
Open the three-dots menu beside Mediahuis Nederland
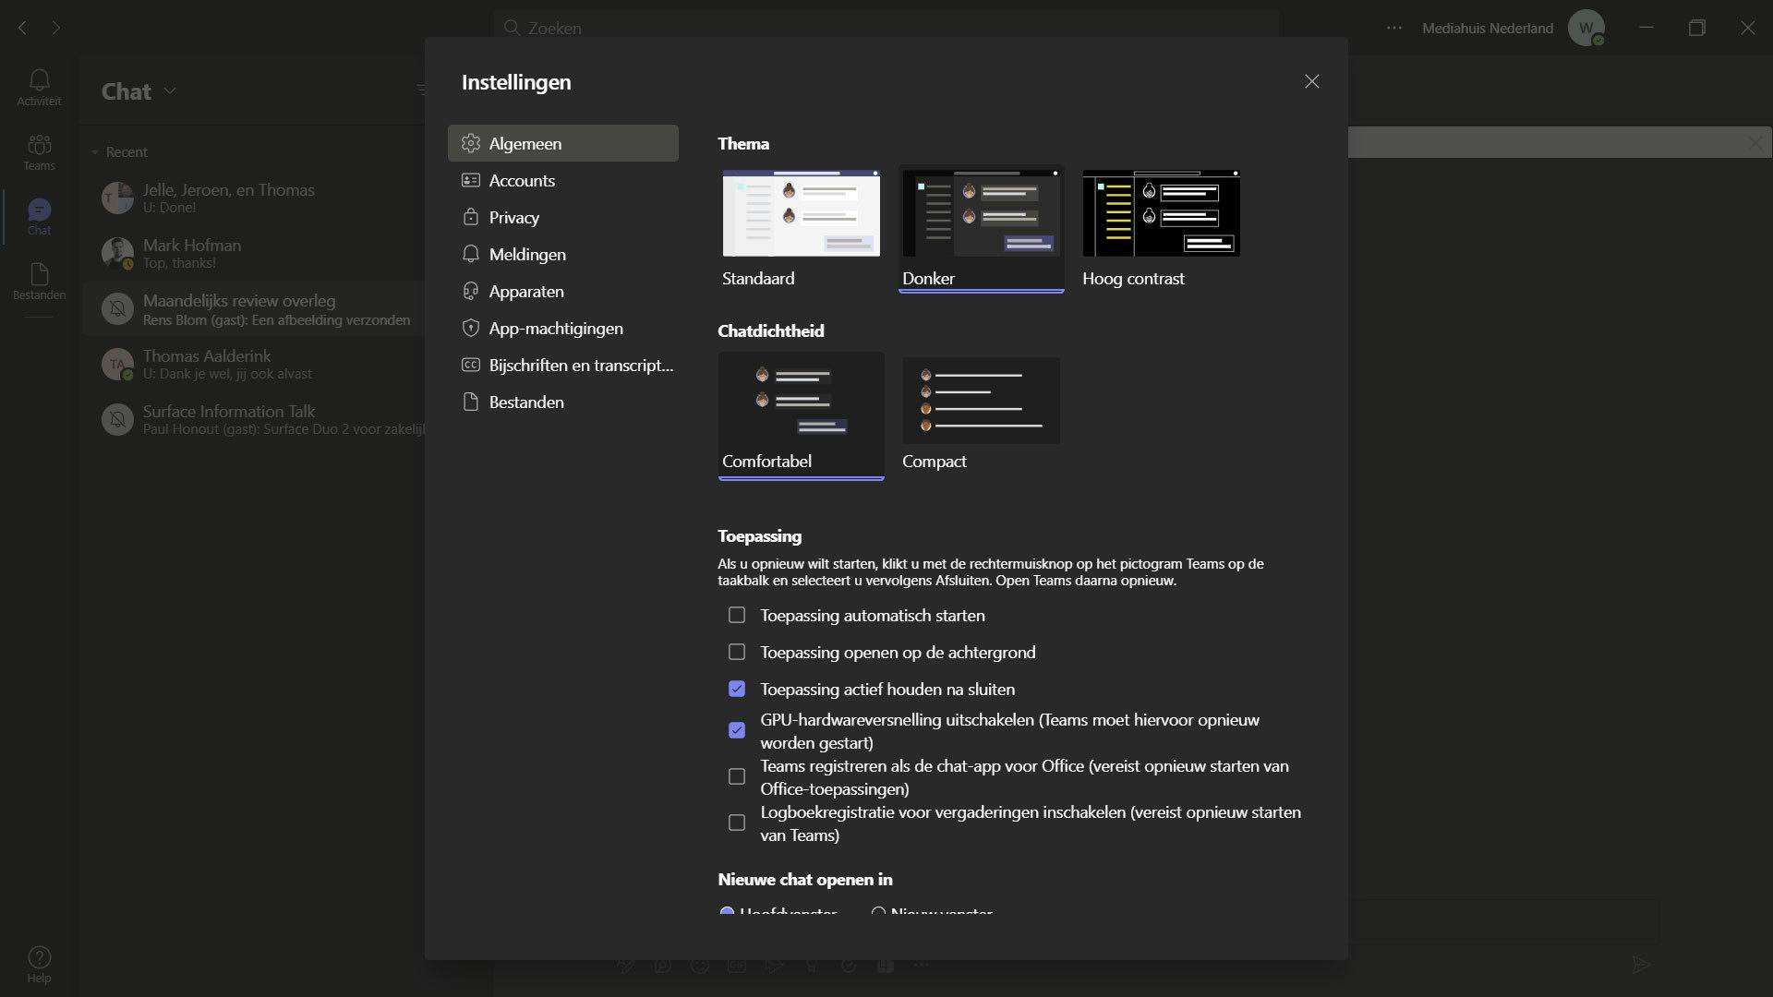coord(1394,28)
